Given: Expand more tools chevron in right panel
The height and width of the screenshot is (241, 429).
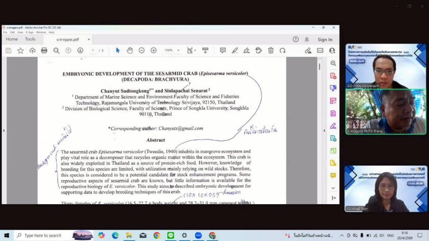Looking at the screenshot, I should click(x=333, y=188).
